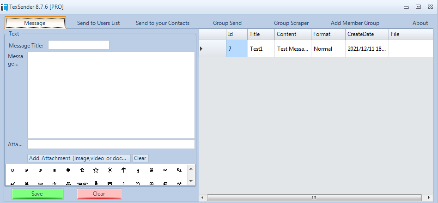Open the Send to Users List tab

pos(98,23)
